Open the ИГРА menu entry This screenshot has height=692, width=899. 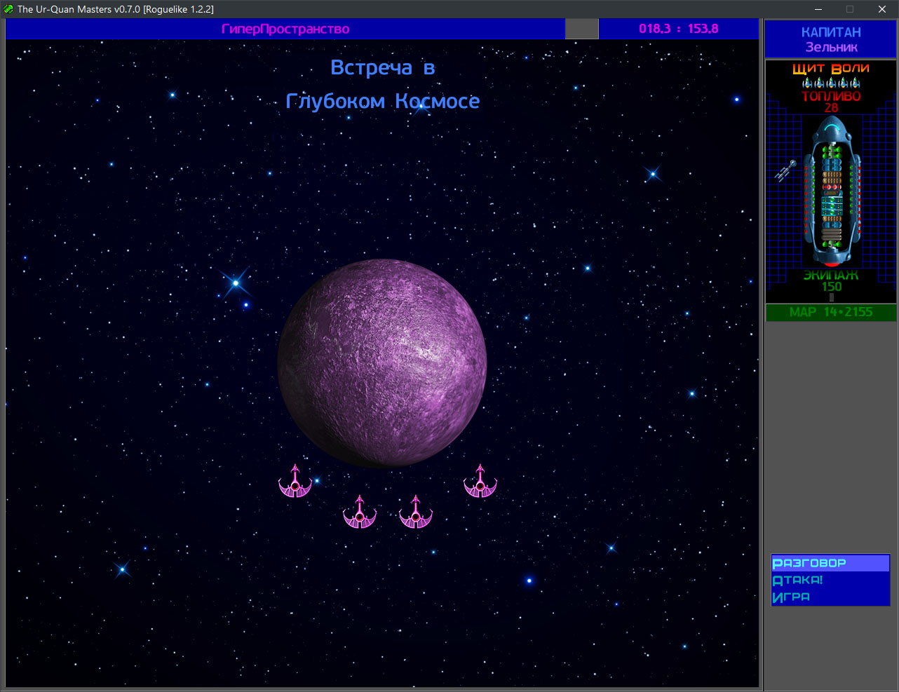(830, 597)
